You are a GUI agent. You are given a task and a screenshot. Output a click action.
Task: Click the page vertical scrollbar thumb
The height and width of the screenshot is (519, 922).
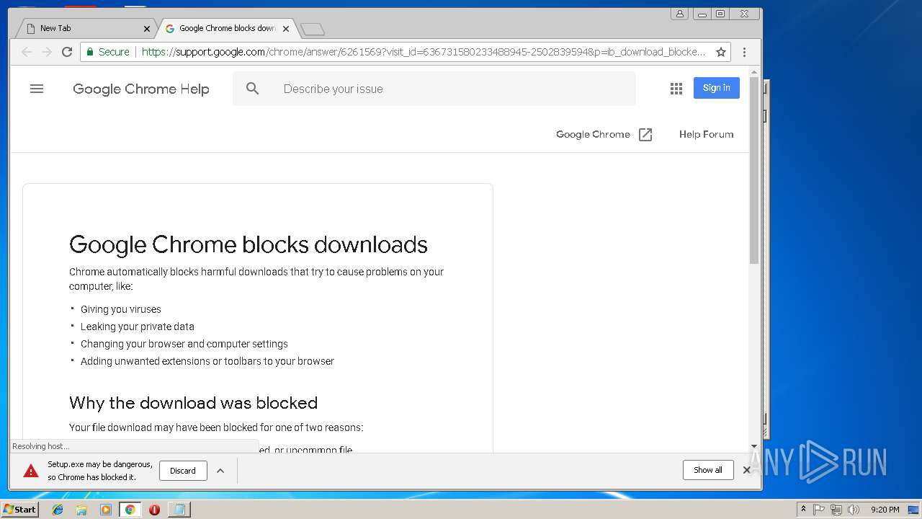pyautogui.click(x=754, y=171)
